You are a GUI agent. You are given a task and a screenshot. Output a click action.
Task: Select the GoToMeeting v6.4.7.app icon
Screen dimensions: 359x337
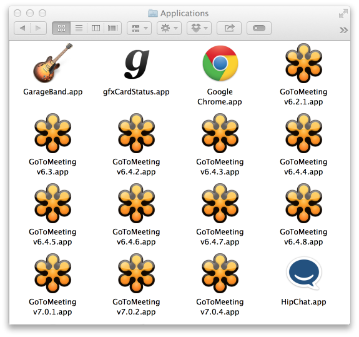pos(220,203)
